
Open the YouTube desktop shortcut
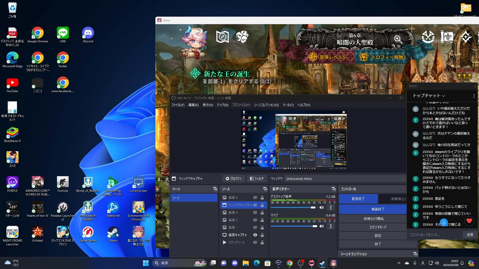pos(12,85)
